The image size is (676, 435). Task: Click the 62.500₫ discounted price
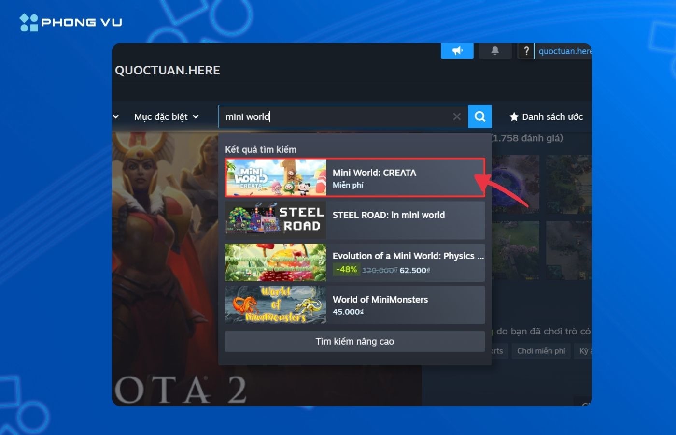coord(415,270)
